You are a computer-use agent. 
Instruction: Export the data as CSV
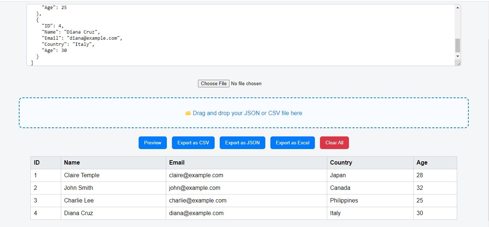pyautogui.click(x=193, y=143)
